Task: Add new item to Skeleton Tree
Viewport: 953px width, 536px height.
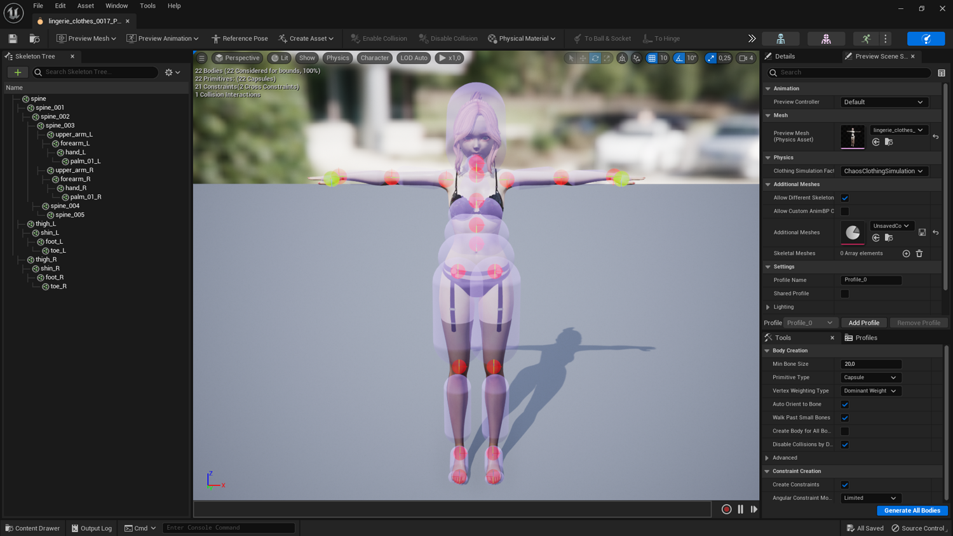Action: coord(18,72)
